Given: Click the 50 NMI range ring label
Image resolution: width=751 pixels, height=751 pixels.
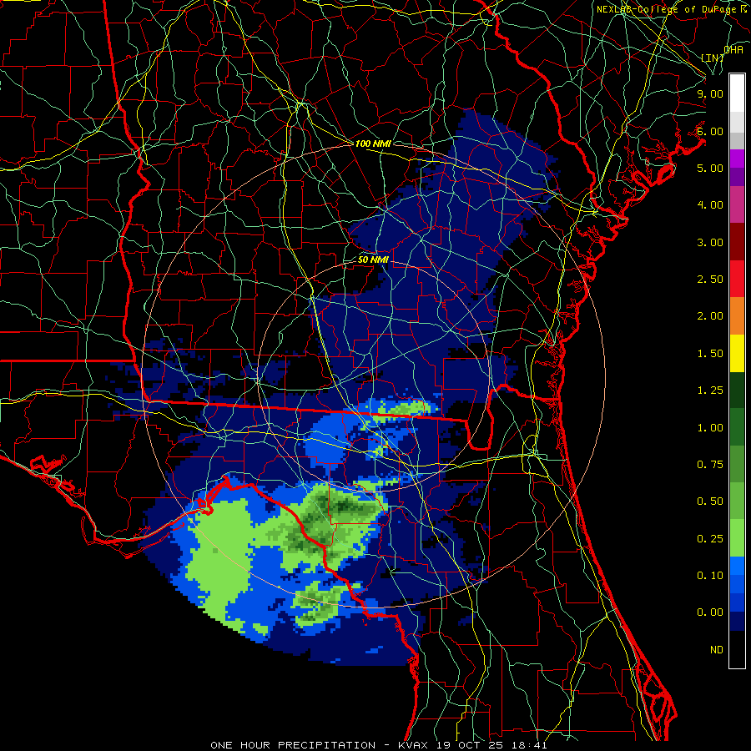Looking at the screenshot, I should click(x=373, y=260).
